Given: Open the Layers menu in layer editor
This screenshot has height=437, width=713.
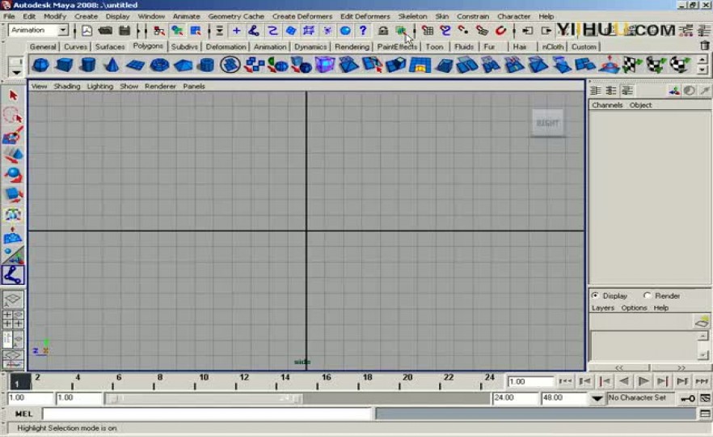Looking at the screenshot, I should point(602,308).
